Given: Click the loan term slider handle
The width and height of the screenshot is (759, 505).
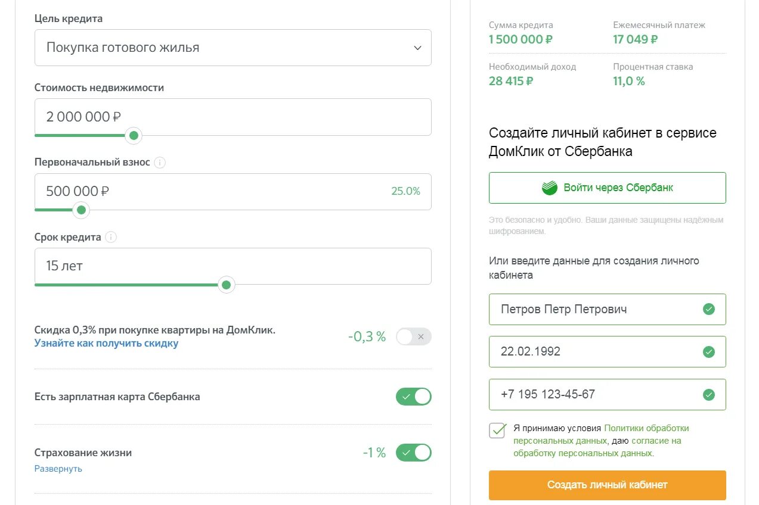Looking at the screenshot, I should click(x=226, y=285).
